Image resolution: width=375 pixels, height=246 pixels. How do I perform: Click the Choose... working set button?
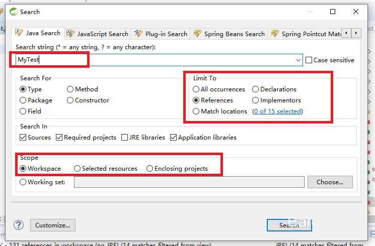tap(330, 182)
